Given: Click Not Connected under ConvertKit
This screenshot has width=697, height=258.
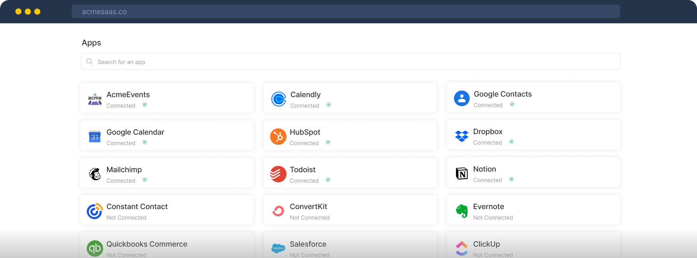Looking at the screenshot, I should (309, 217).
